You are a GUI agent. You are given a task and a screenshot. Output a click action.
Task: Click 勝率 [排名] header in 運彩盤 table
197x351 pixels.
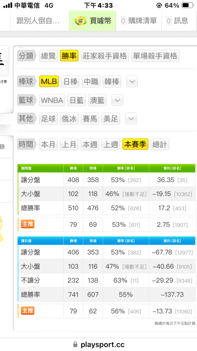(126, 241)
